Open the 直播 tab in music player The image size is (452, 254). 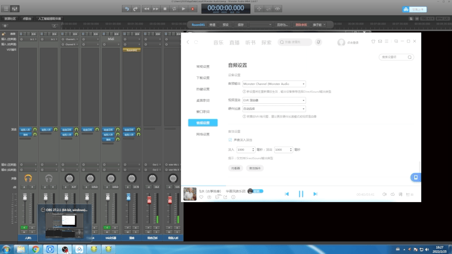(x=234, y=42)
